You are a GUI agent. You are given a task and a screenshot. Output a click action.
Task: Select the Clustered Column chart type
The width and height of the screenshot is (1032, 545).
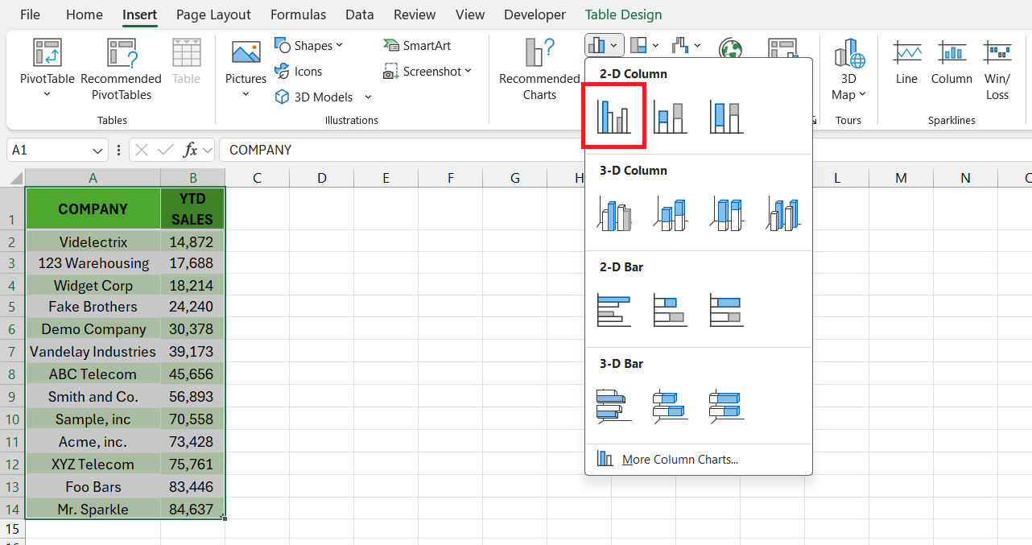pos(614,115)
